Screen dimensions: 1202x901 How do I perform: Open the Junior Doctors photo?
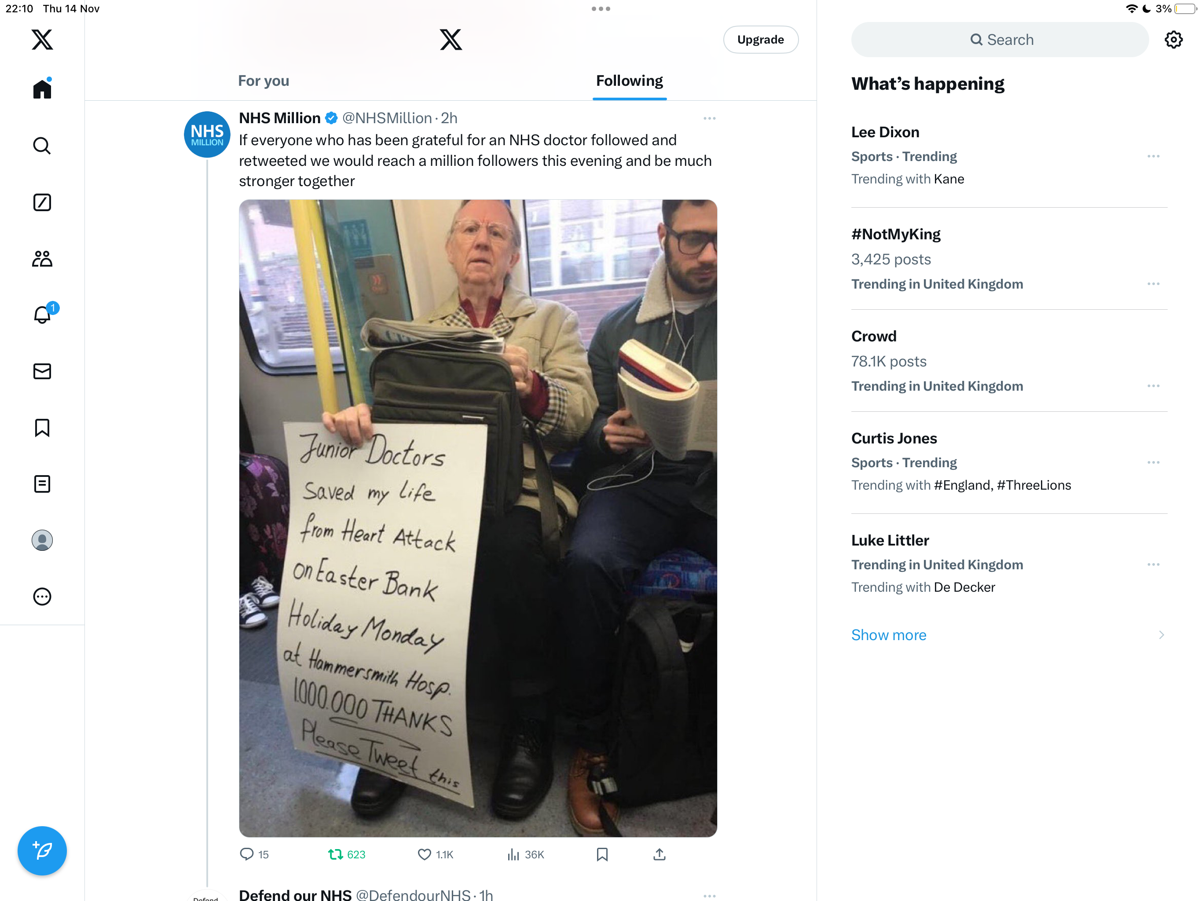478,518
